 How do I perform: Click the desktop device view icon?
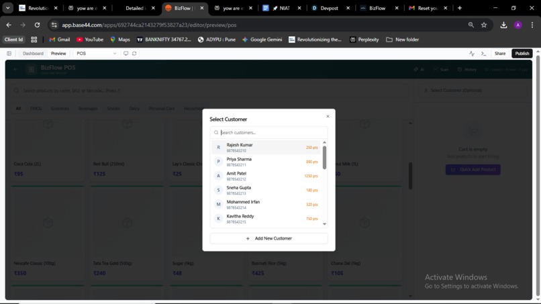click(126, 54)
